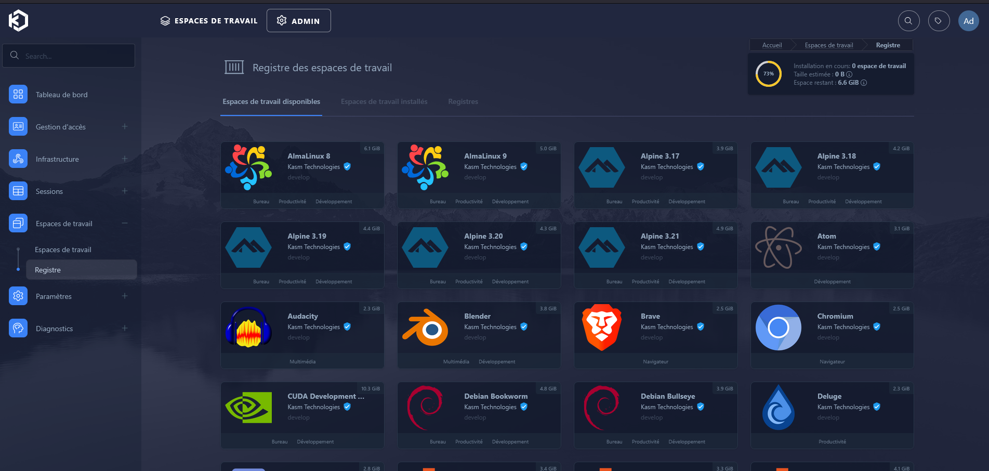Click the 73% disk usage progress ring

(769, 74)
